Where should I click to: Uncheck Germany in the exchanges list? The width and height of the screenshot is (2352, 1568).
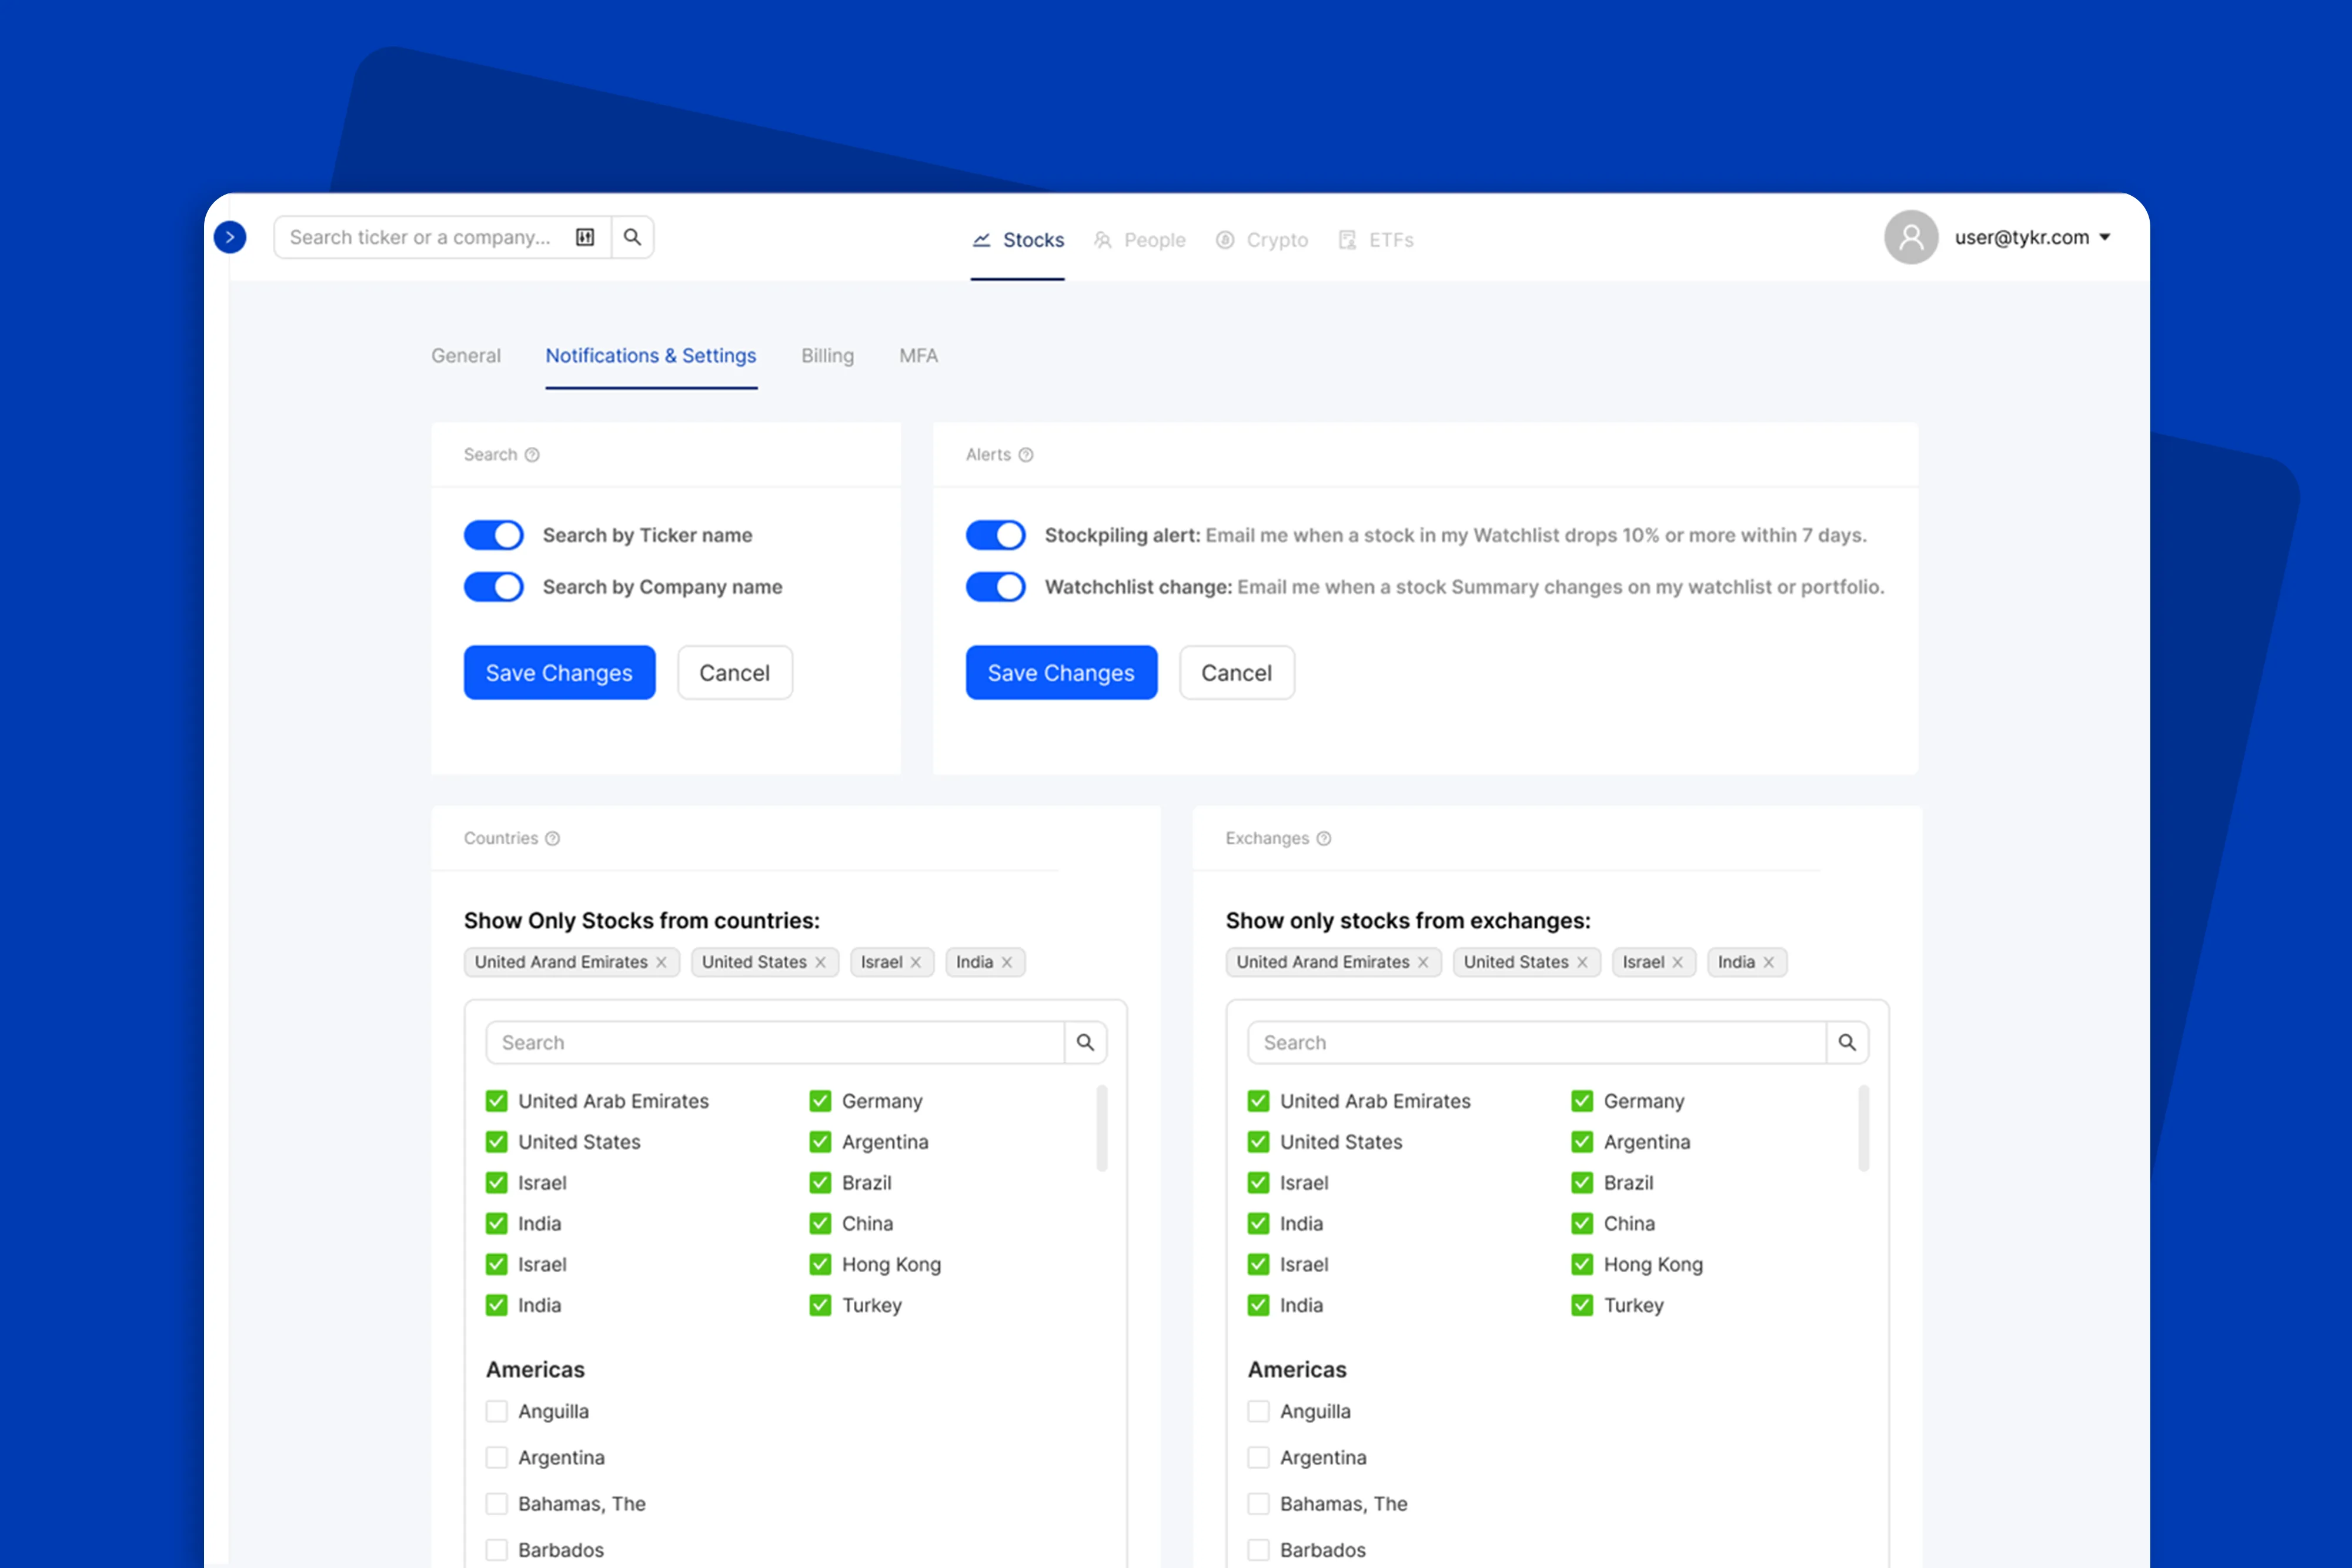(1581, 1101)
